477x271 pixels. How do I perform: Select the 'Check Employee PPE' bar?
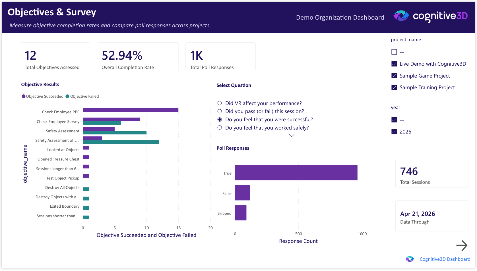(x=130, y=110)
